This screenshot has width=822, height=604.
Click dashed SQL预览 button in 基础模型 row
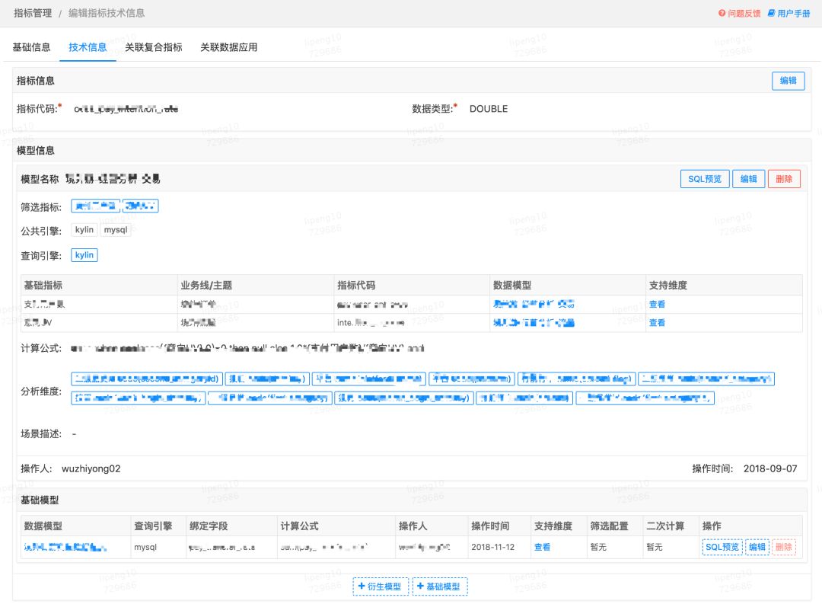(x=722, y=547)
